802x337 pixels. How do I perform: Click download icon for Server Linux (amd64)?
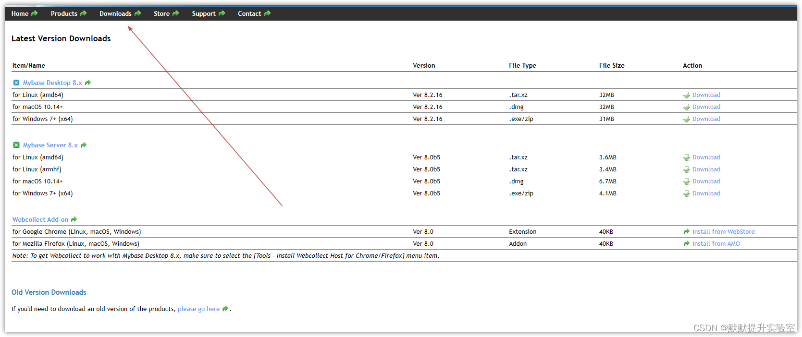point(687,157)
